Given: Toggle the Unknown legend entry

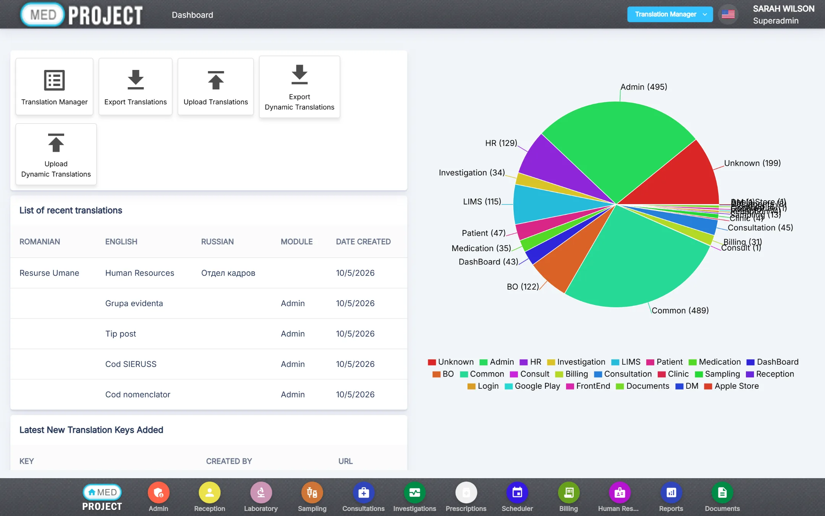Looking at the screenshot, I should [x=451, y=362].
